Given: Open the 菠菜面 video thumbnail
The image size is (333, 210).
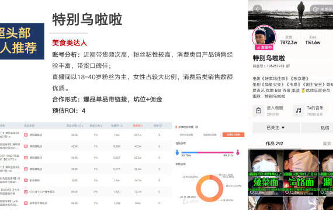Looking at the screenshot, I should (x=265, y=173).
